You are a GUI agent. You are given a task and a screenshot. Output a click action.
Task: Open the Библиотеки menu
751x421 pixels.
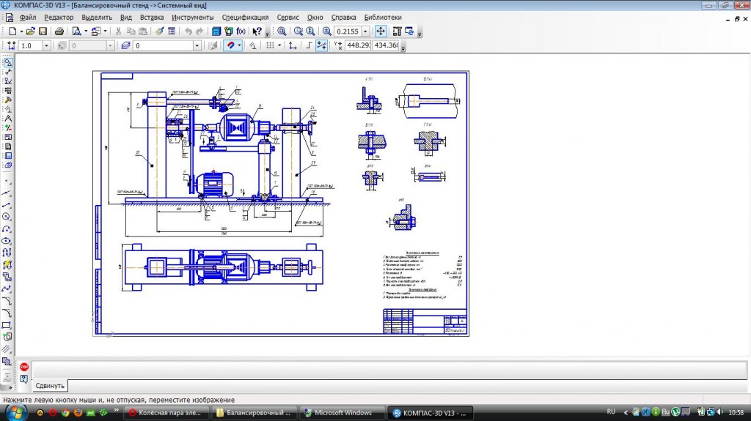pos(383,18)
